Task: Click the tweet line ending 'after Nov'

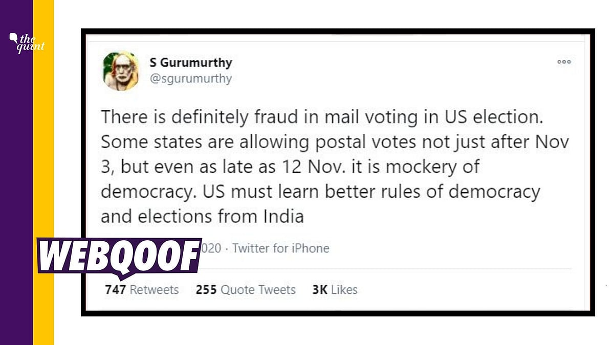Action: tap(335, 142)
